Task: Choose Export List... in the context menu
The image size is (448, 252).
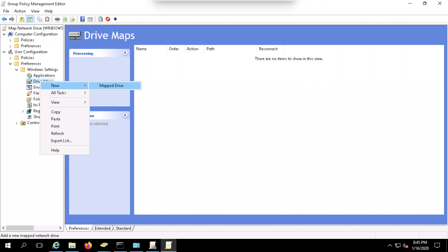Action: tap(65, 141)
